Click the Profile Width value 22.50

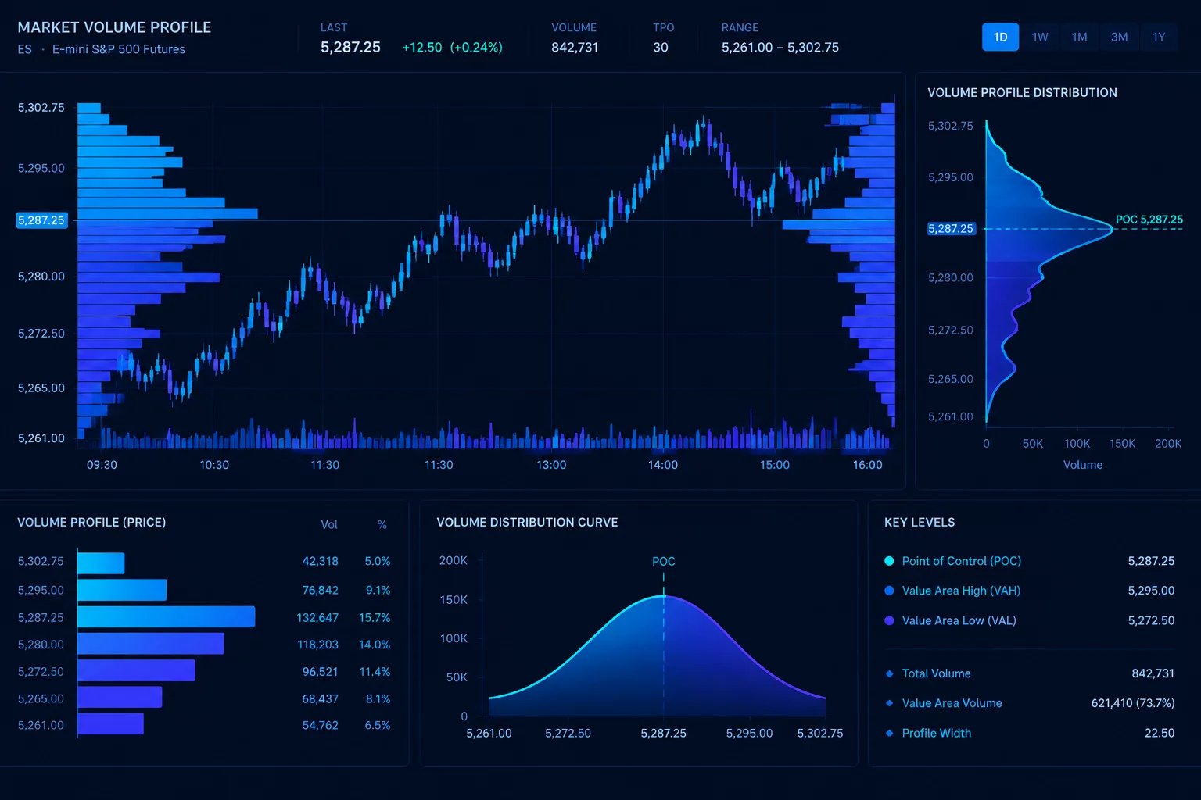(x=1160, y=733)
